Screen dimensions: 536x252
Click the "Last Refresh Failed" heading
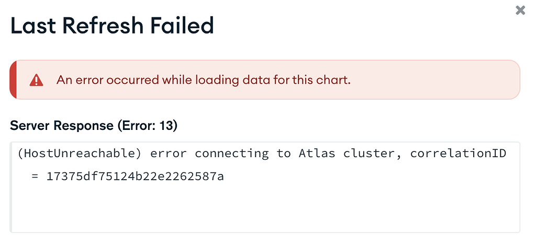[112, 26]
